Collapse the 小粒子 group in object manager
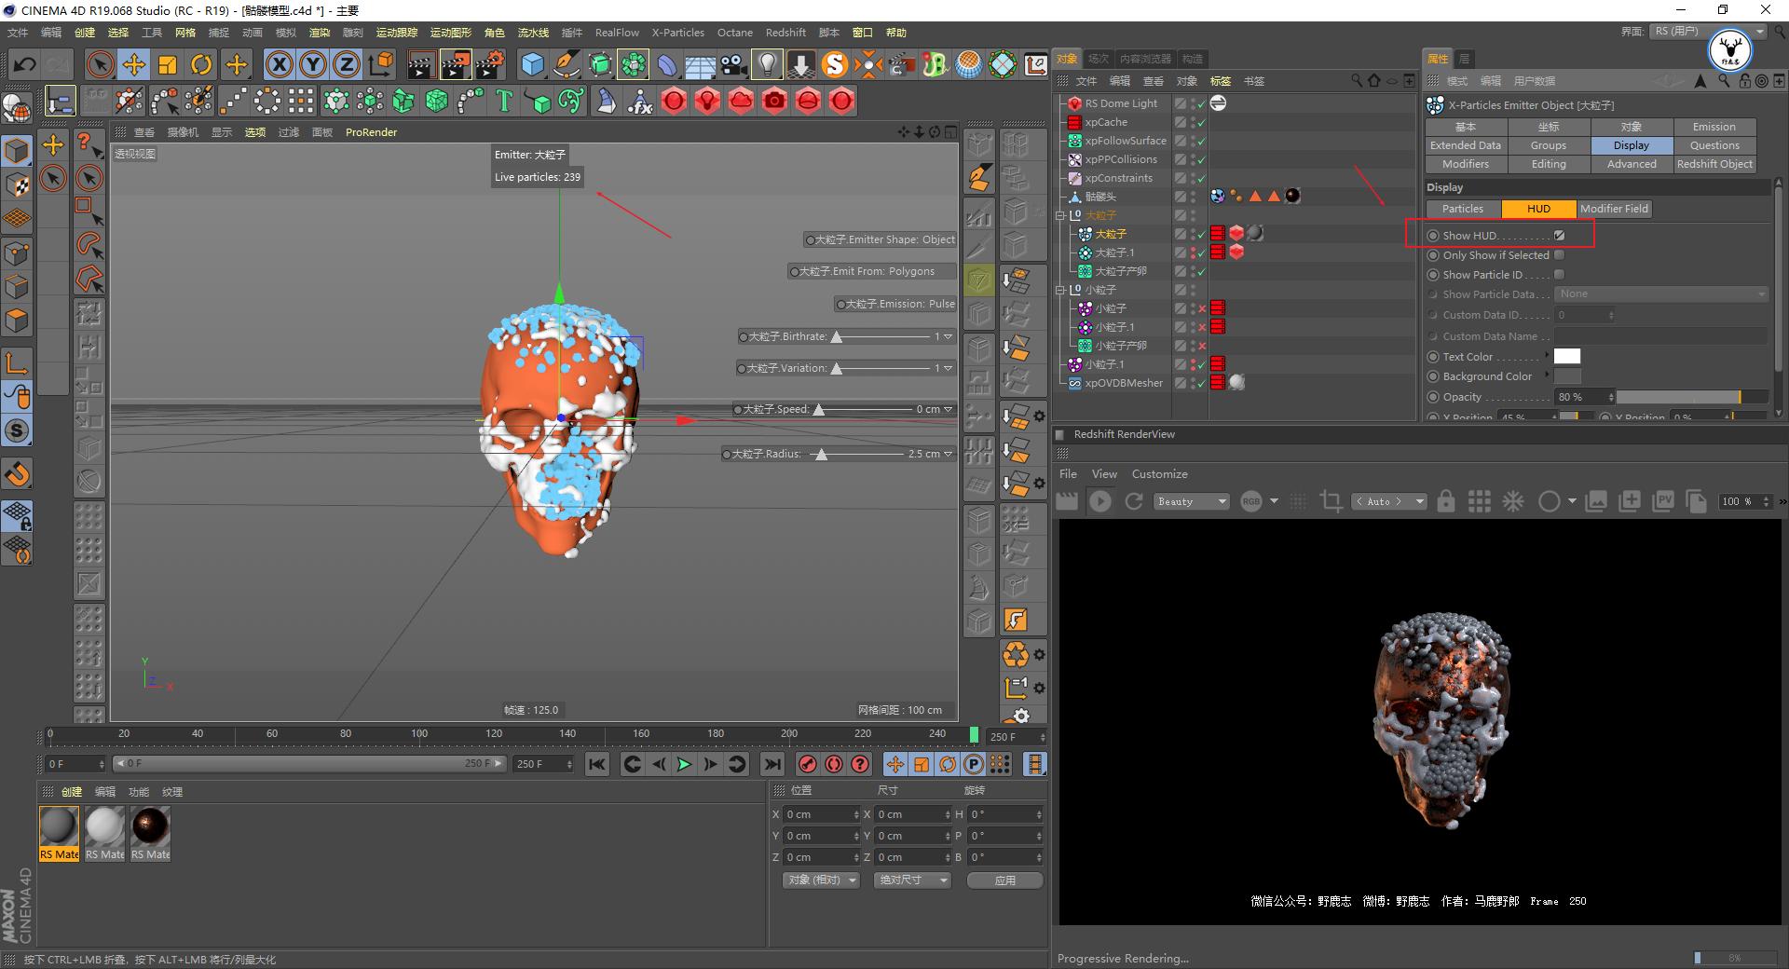The width and height of the screenshot is (1789, 969). (x=1060, y=290)
